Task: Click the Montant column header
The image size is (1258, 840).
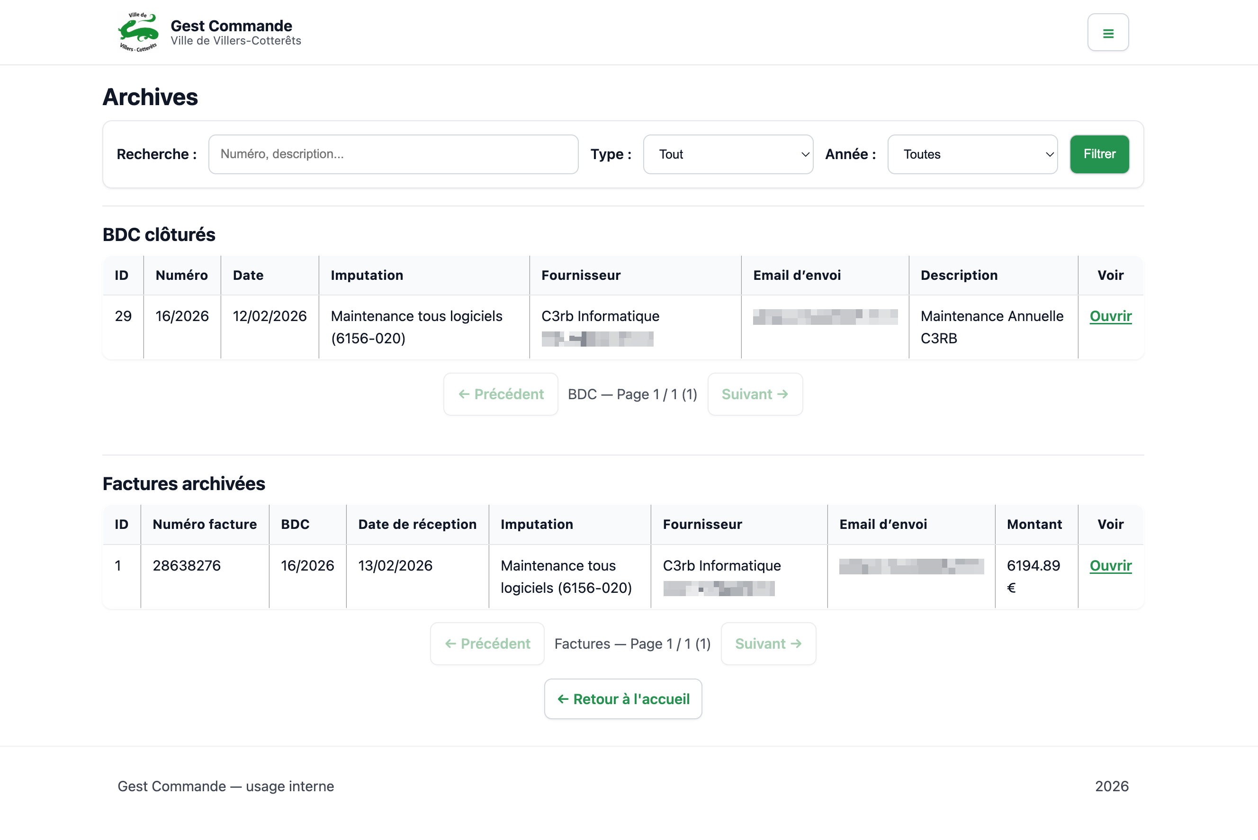Action: [x=1034, y=525]
